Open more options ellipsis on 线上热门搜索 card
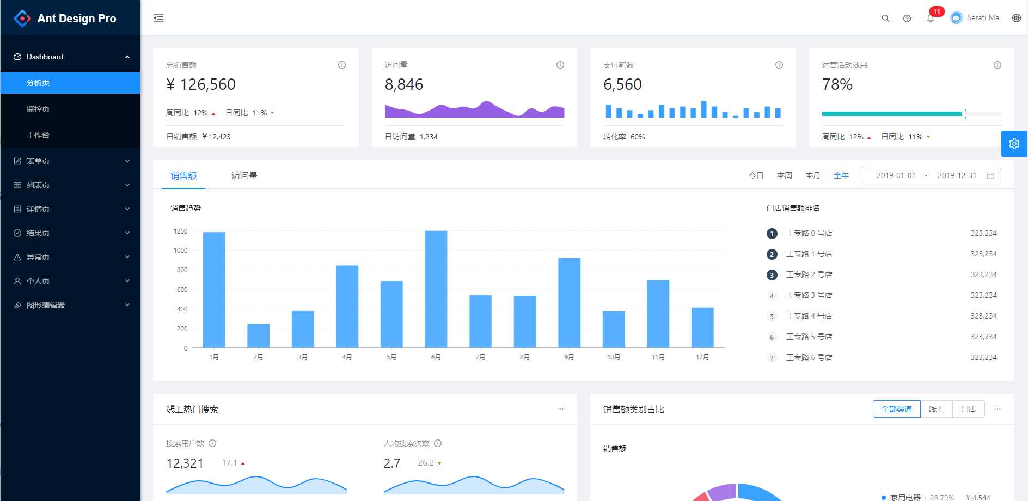 point(560,409)
